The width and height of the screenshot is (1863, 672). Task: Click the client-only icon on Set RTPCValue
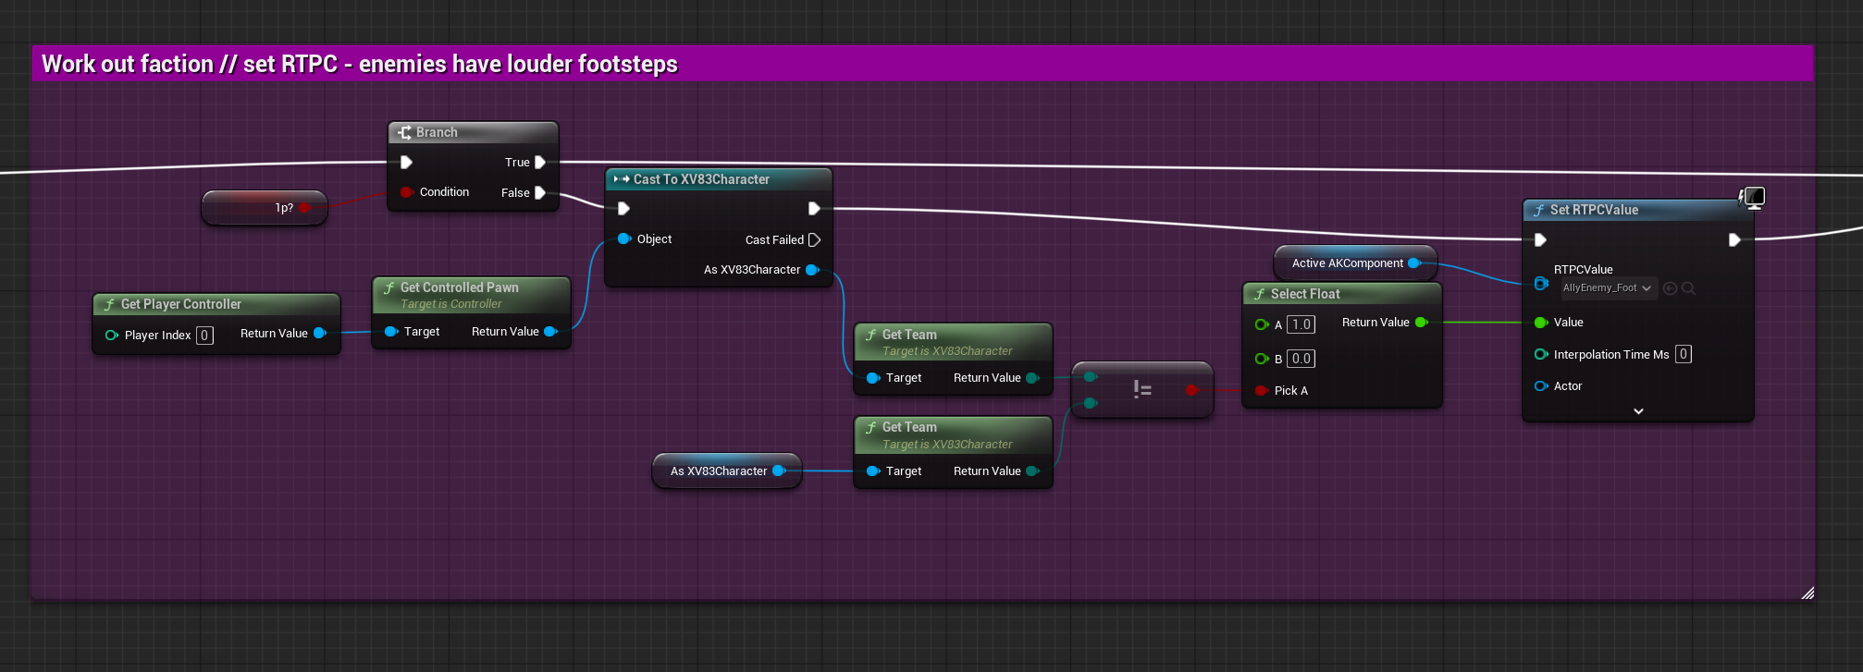coord(1752,197)
